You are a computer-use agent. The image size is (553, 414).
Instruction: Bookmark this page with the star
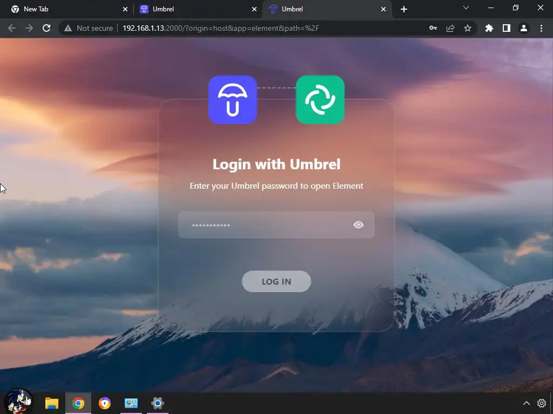(x=468, y=28)
